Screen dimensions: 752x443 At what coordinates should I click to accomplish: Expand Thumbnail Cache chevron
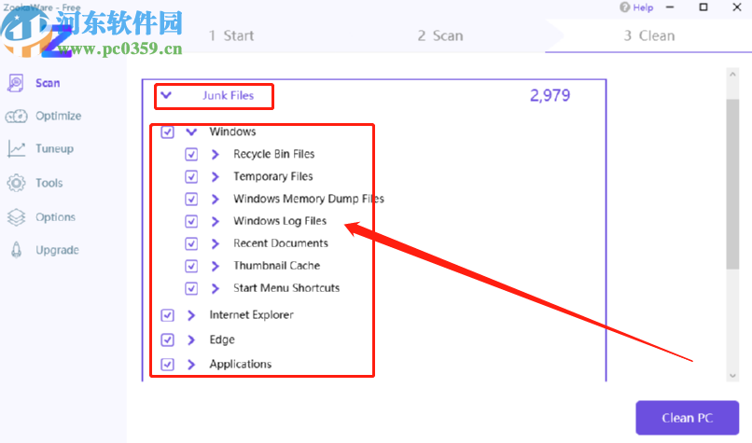click(x=216, y=266)
